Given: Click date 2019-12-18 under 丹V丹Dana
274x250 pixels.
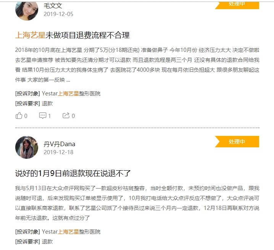Looking at the screenshot, I should pos(58,152).
